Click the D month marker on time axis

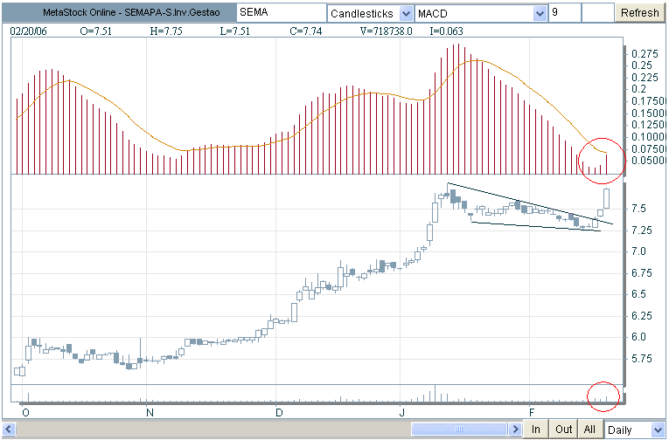279,412
